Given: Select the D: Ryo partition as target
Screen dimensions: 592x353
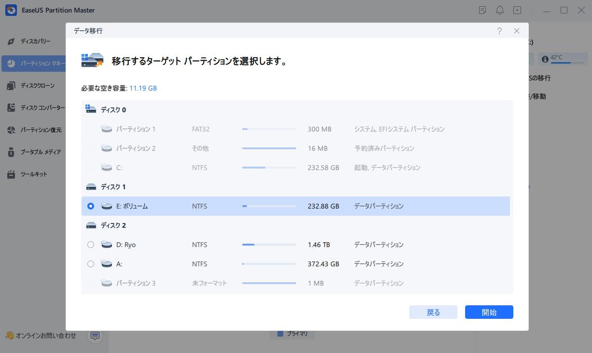Looking at the screenshot, I should coord(90,244).
